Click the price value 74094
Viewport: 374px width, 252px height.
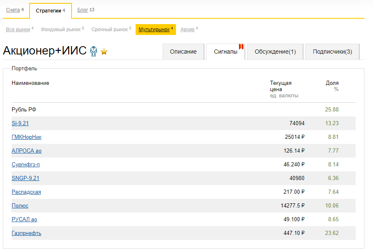pyautogui.click(x=297, y=123)
